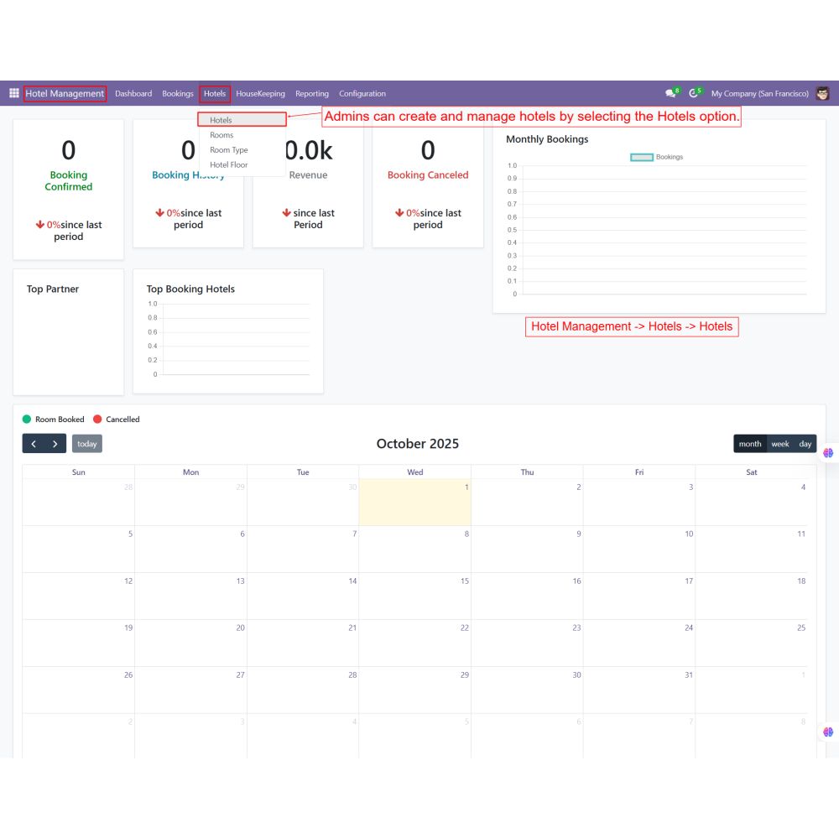Open the apps grid home menu icon

point(14,93)
